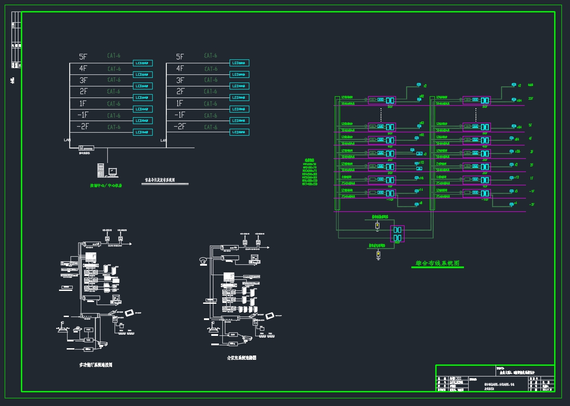Select the magenta main cabinet box at cabling diagram bottom

(x=397, y=234)
